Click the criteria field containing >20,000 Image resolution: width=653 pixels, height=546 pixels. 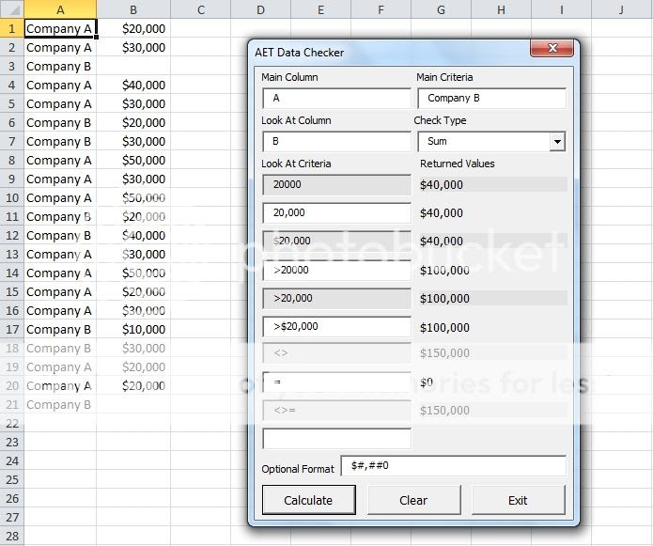click(x=336, y=298)
